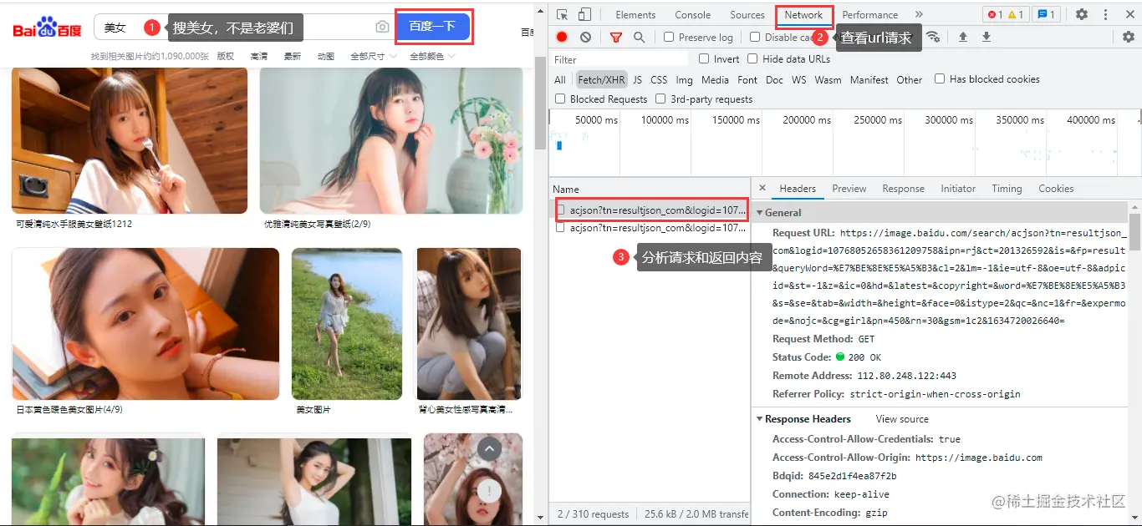Clear the network log

585,37
